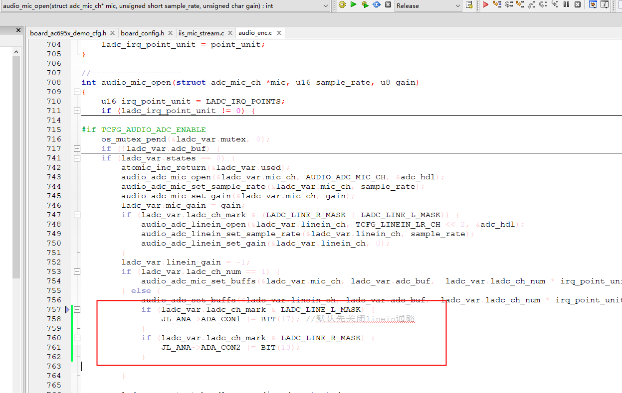Collapse the code block at line 747
The image size is (622, 393).
point(77,215)
